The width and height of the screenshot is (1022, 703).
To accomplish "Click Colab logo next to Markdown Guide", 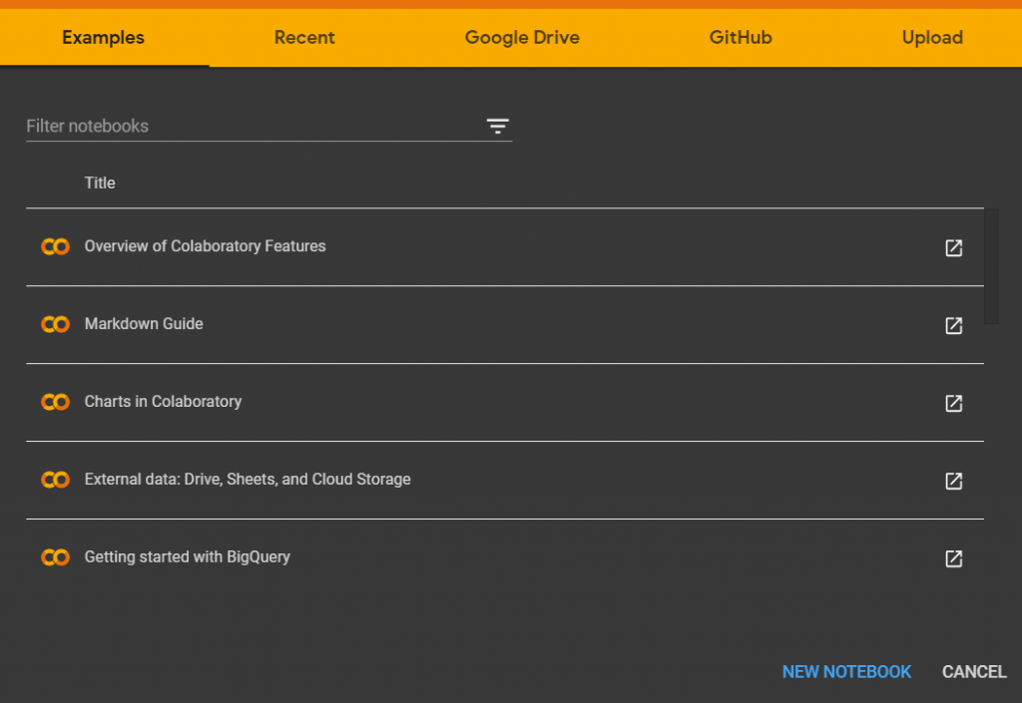I will tap(56, 324).
